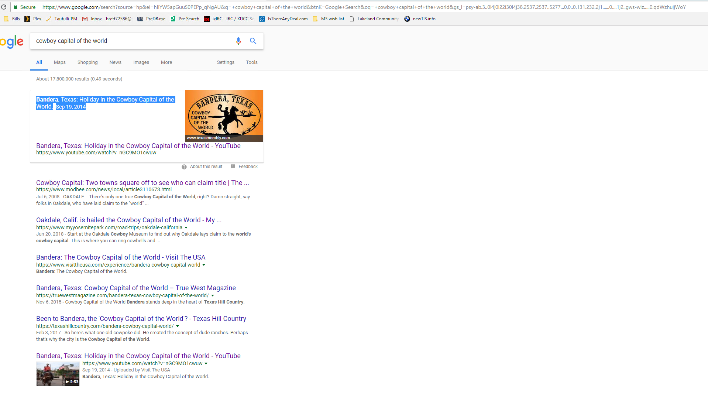Click the Feedback flag icon
Screen dimensions: 708x394
pos(233,167)
